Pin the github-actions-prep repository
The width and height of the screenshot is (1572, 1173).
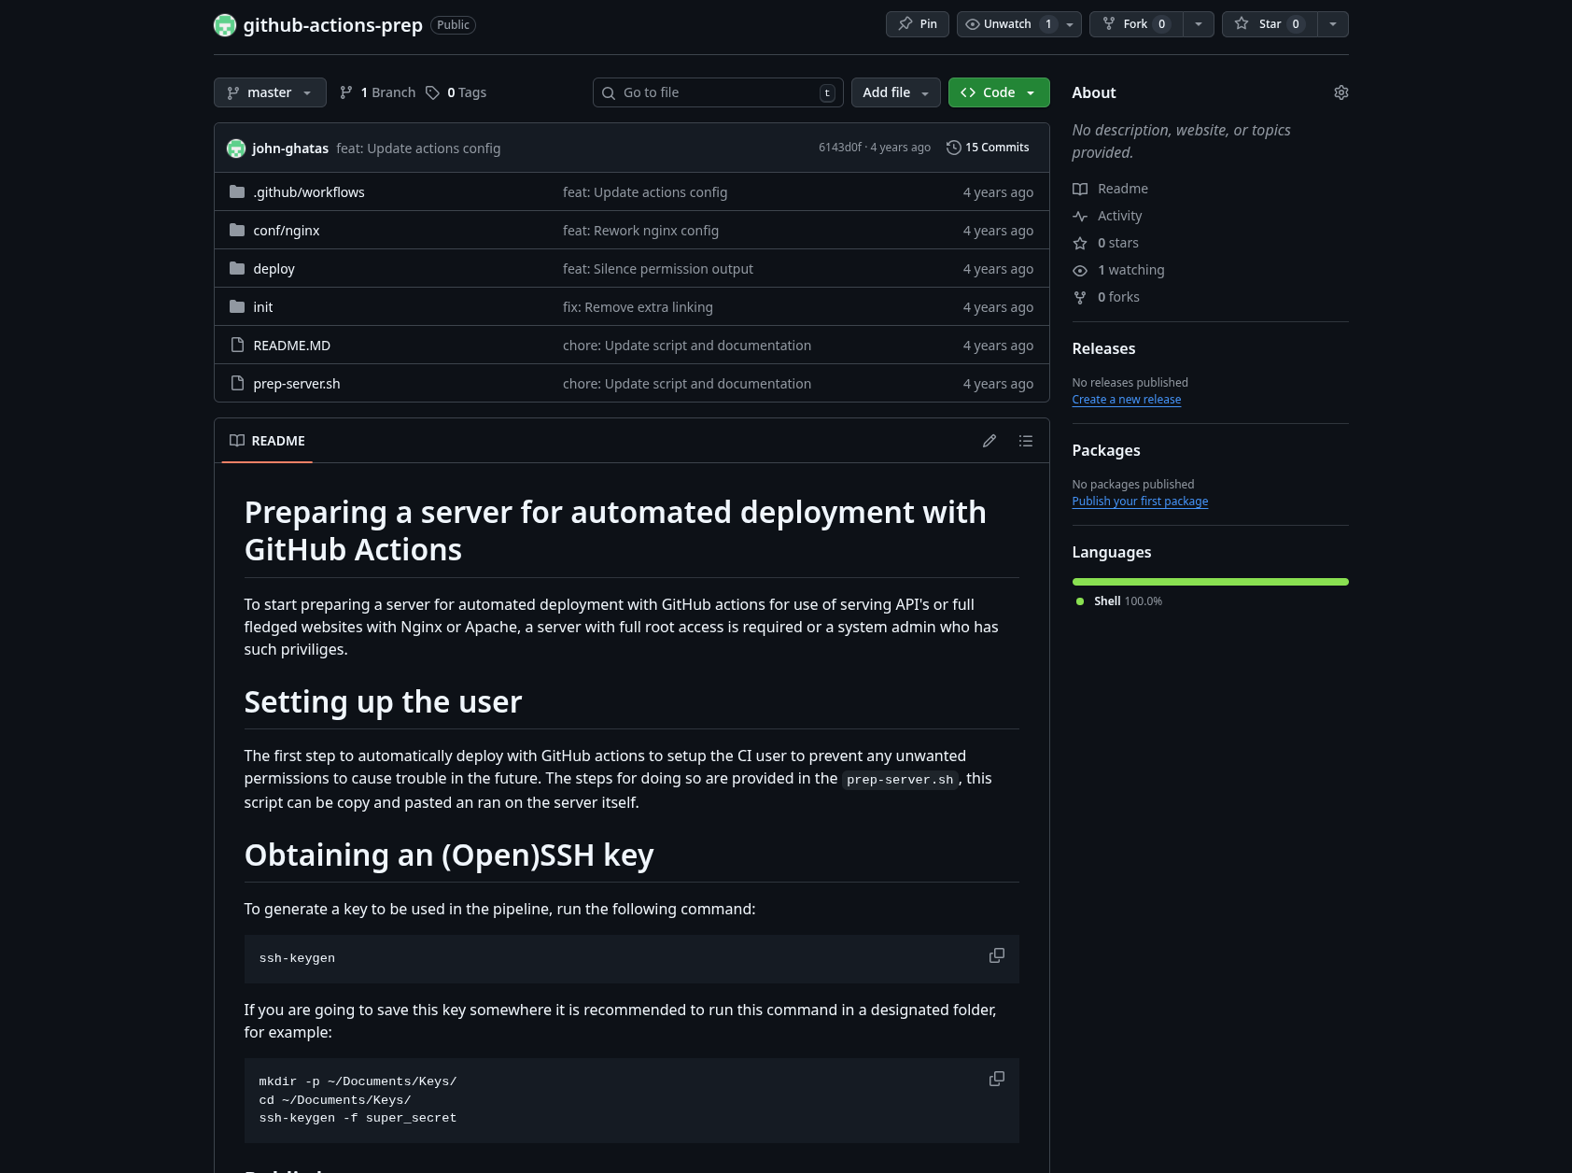[x=917, y=24]
